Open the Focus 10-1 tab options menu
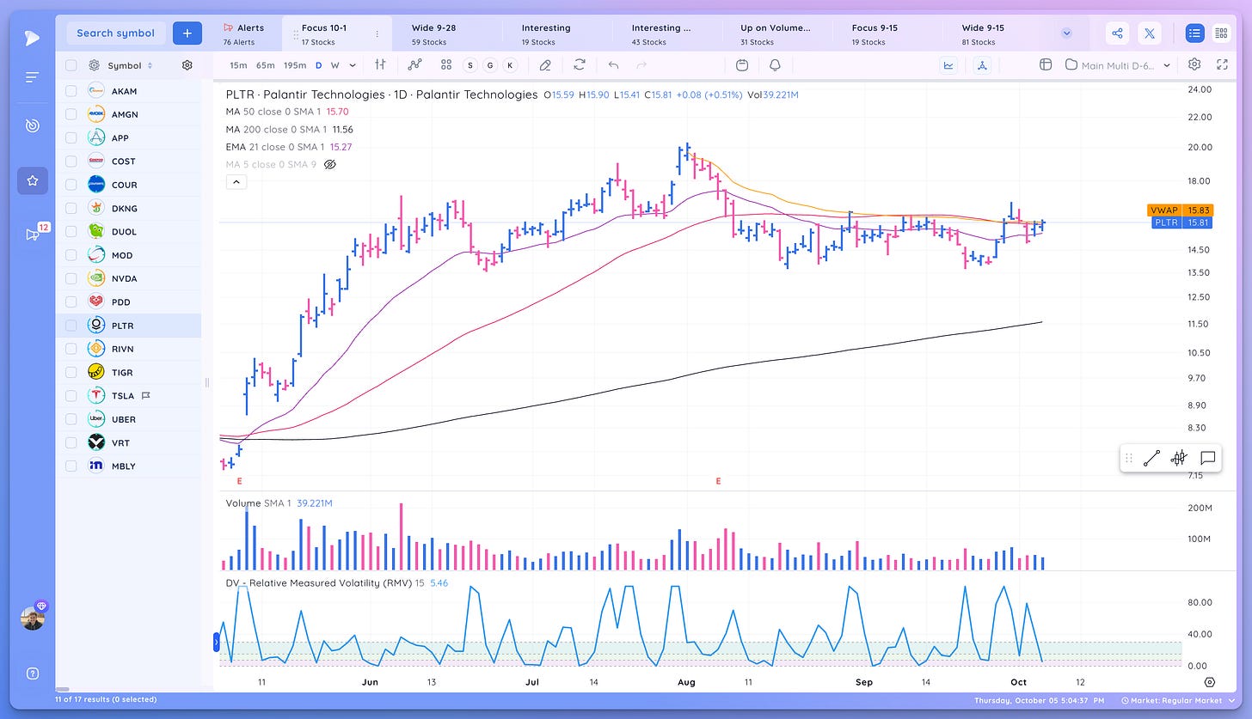The height and width of the screenshot is (719, 1252). click(377, 34)
